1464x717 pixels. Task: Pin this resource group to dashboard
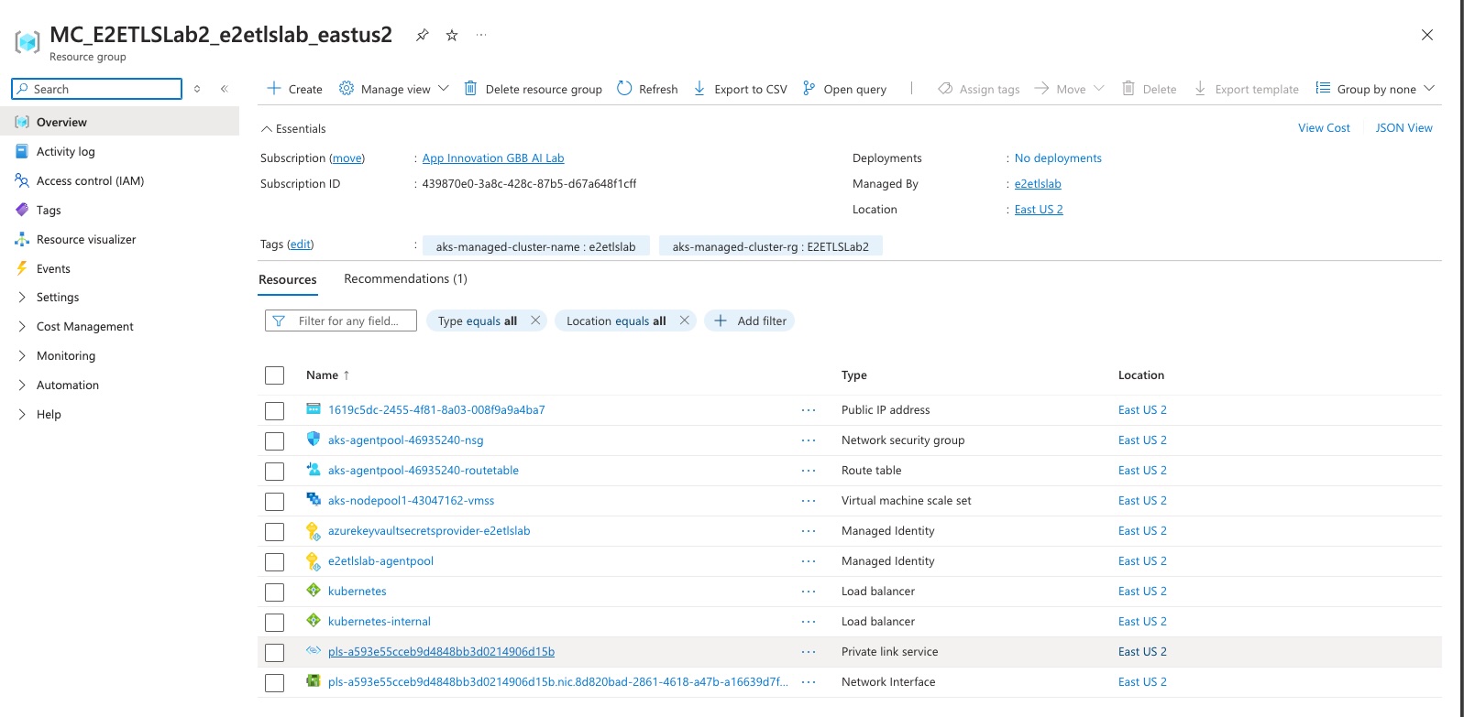click(422, 35)
